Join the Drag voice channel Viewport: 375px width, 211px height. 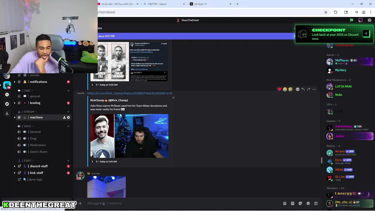click(33, 139)
